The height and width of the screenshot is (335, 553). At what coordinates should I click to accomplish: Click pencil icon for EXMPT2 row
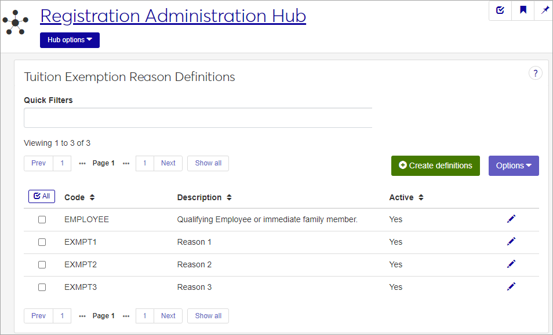pos(511,264)
